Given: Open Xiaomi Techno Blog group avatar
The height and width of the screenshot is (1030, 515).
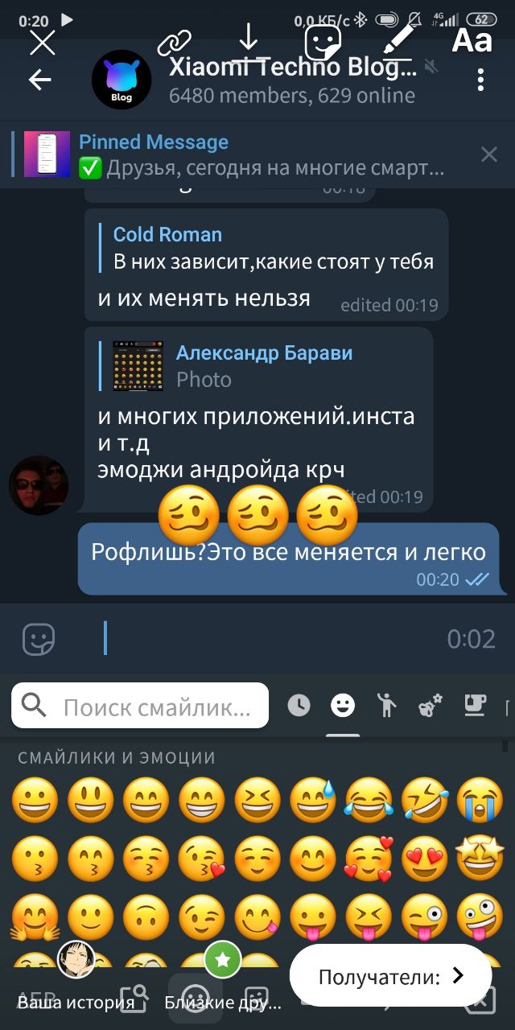Looking at the screenshot, I should tap(121, 80).
